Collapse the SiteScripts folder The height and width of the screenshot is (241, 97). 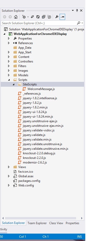tap(13, 84)
